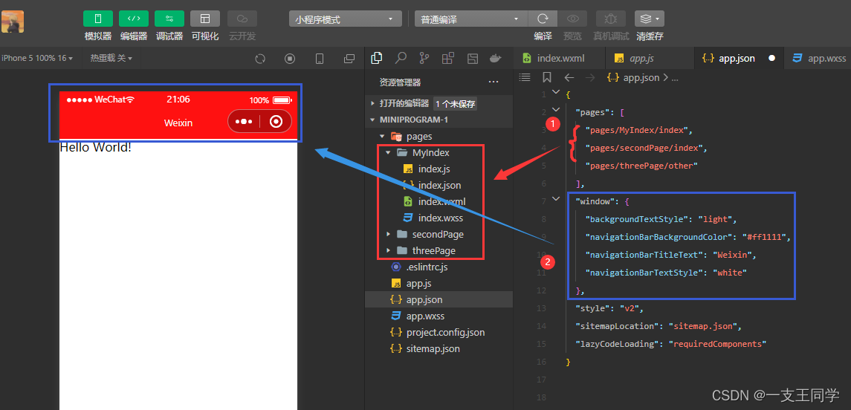Open app.js in the file tree
The height and width of the screenshot is (410, 851).
tap(439, 283)
